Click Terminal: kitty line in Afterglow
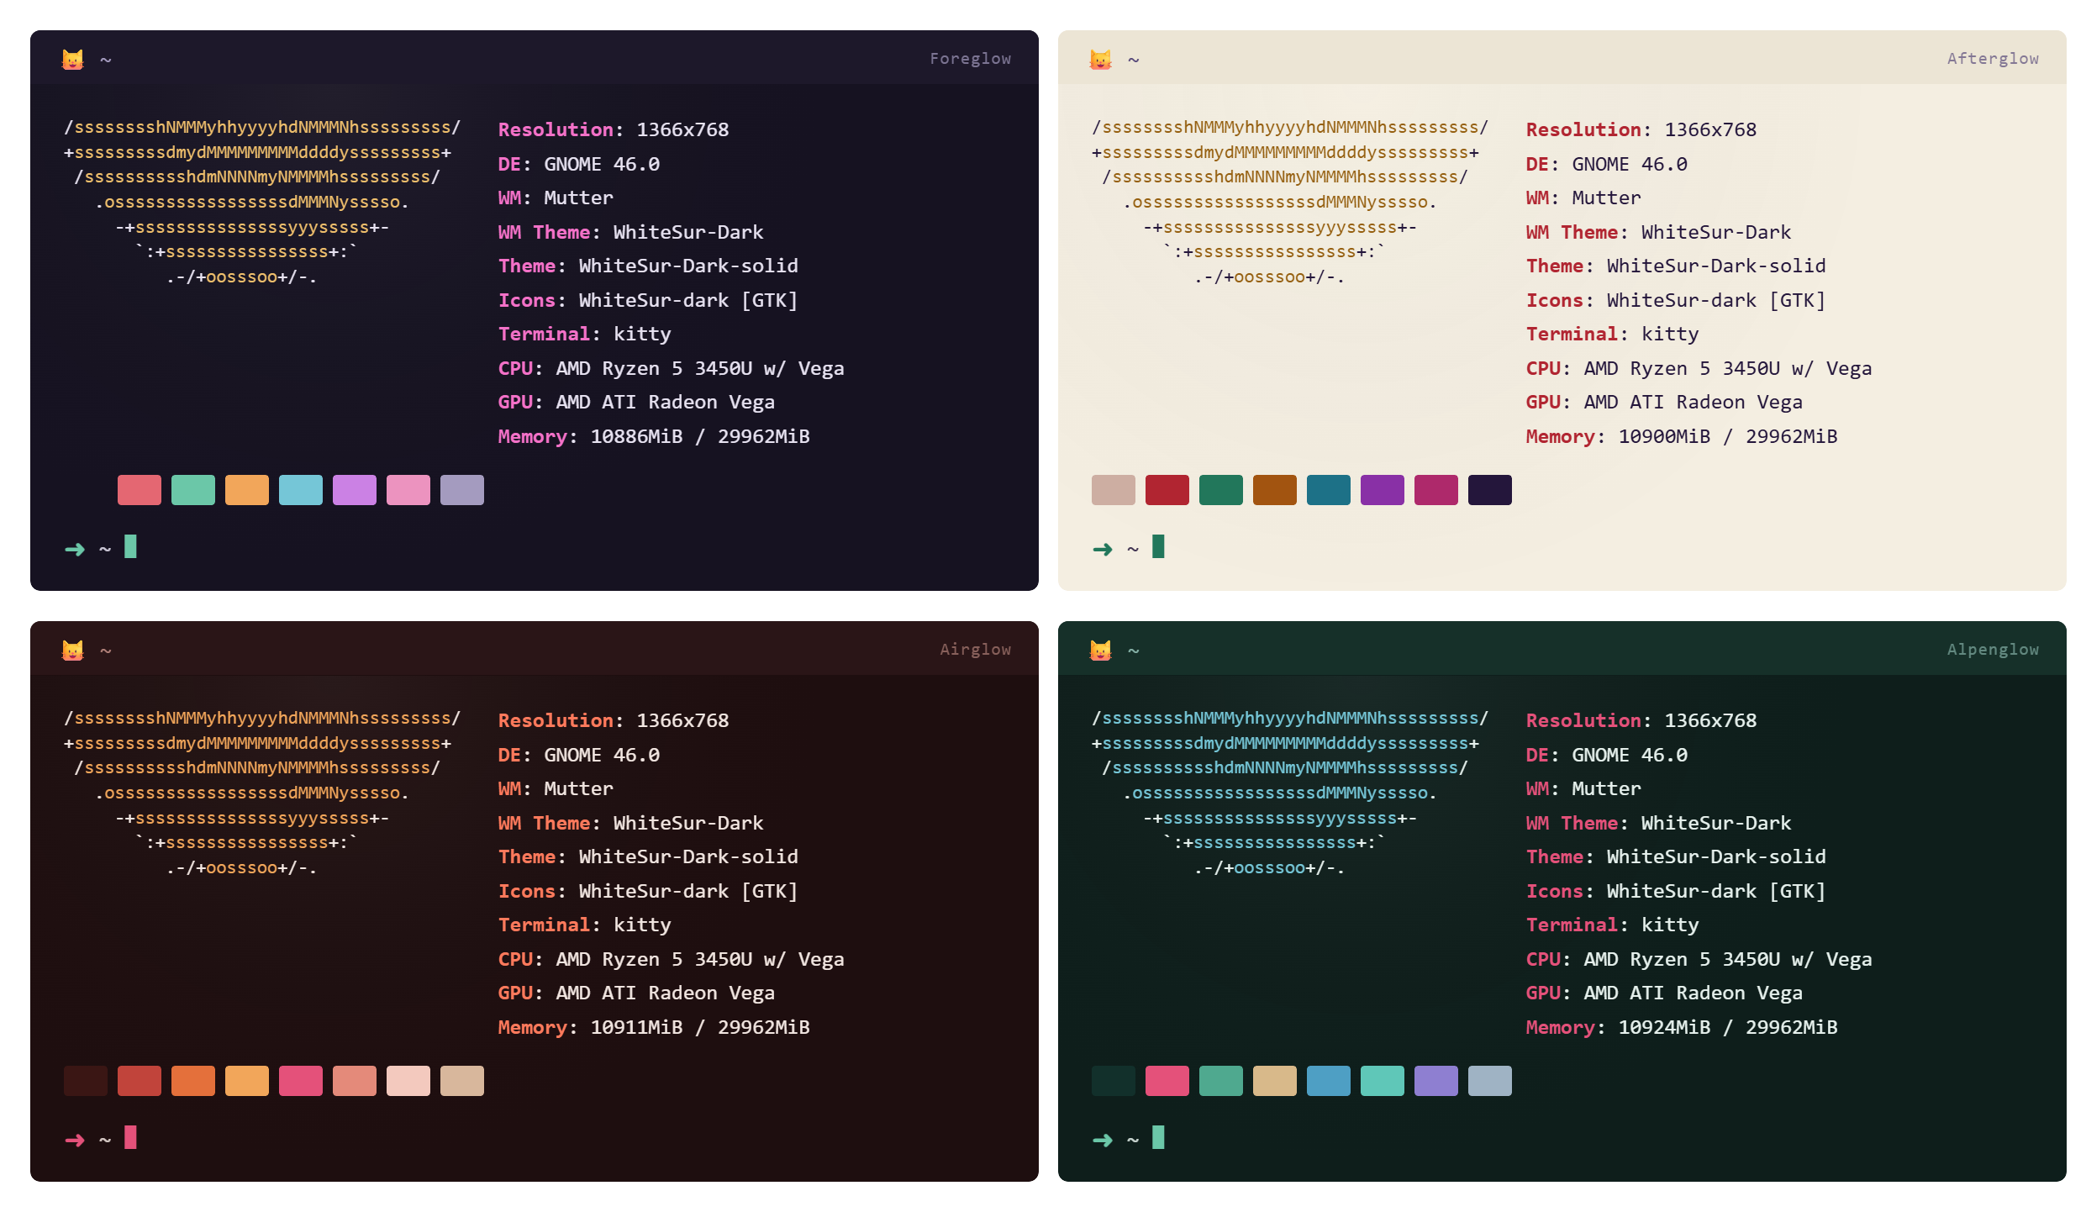Screen dimensions: 2086x1212 click(1612, 335)
